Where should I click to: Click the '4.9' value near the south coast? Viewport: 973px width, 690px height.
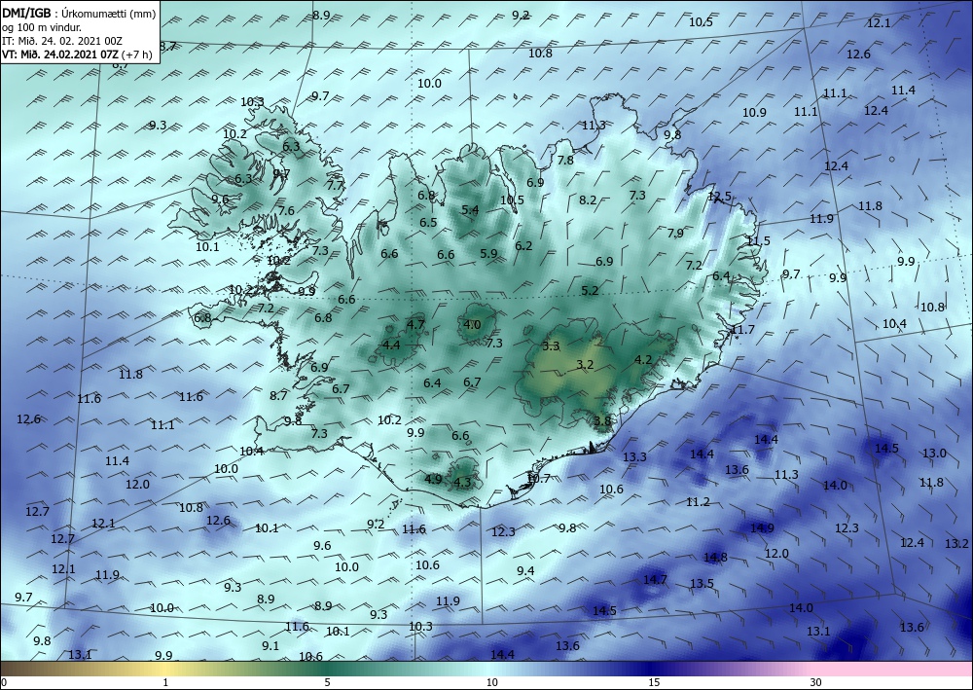pos(434,479)
